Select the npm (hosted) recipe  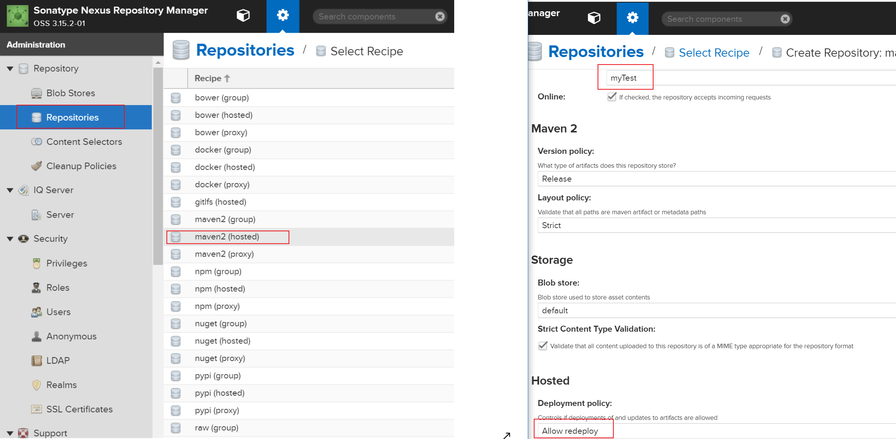coord(309,289)
